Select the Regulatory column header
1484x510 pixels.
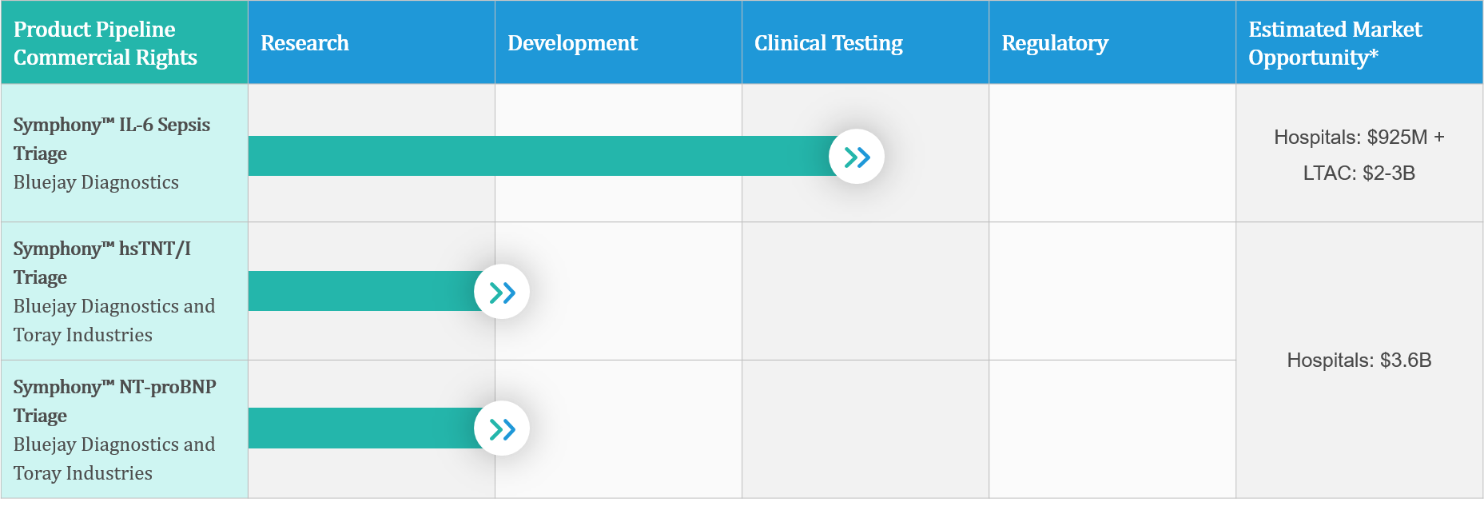pos(1055,43)
